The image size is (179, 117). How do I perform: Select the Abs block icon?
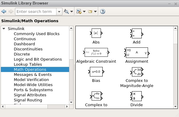coord(96,33)
